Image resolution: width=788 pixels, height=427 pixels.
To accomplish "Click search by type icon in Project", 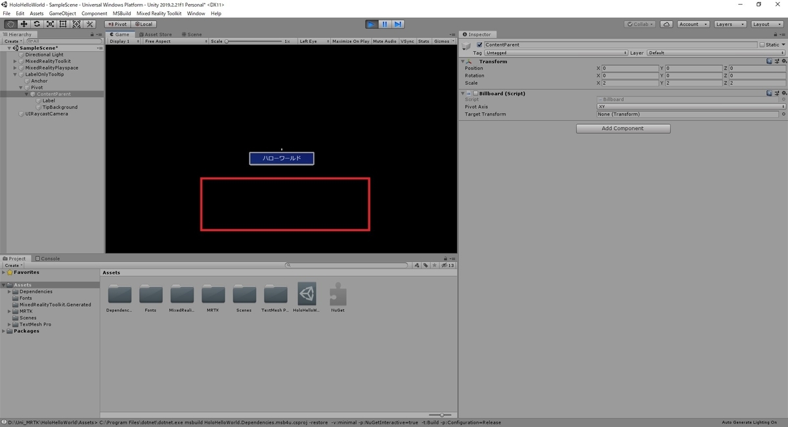I will (416, 265).
